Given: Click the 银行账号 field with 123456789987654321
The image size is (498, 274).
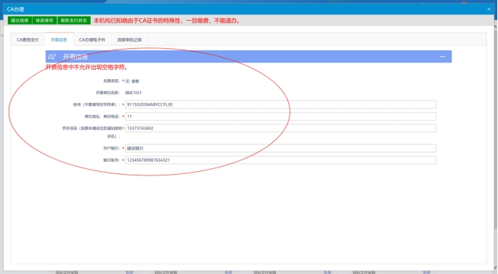Looking at the screenshot, I should point(281,160).
